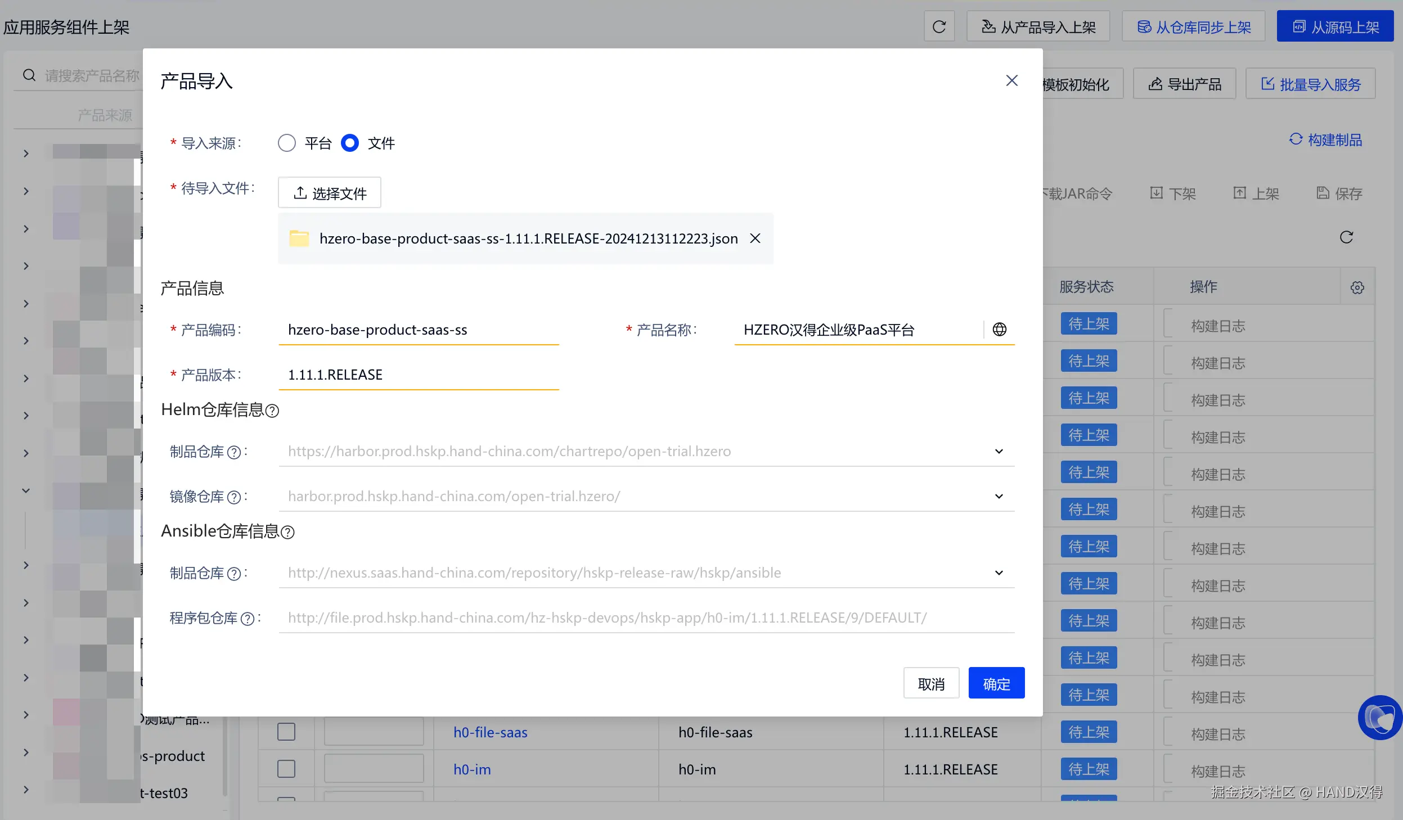Click the 从源码上架 button

(1334, 26)
